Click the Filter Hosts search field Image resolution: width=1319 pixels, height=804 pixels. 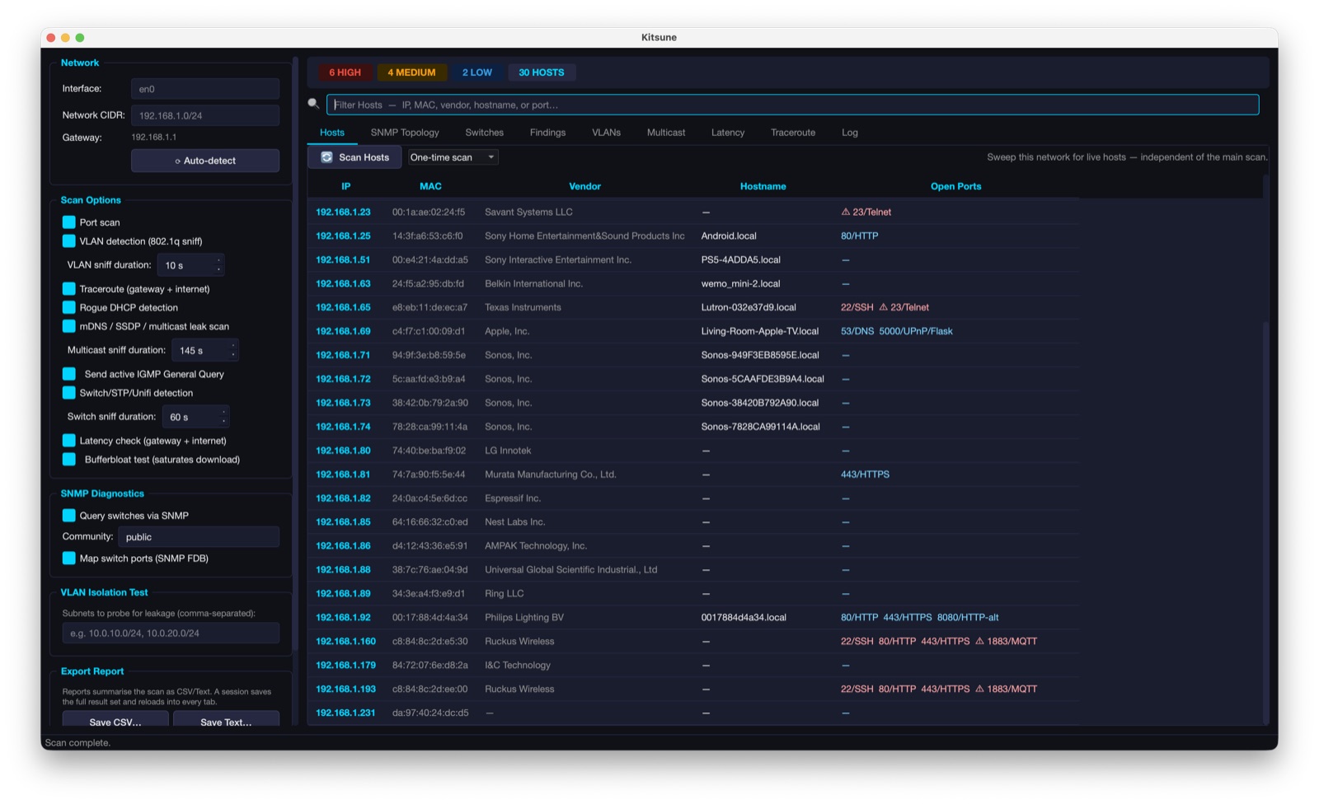click(792, 105)
